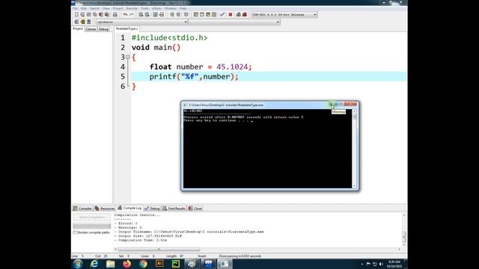This screenshot has height=269, width=479.
Task: Open the bottom panel Debug tab
Action: click(152, 208)
